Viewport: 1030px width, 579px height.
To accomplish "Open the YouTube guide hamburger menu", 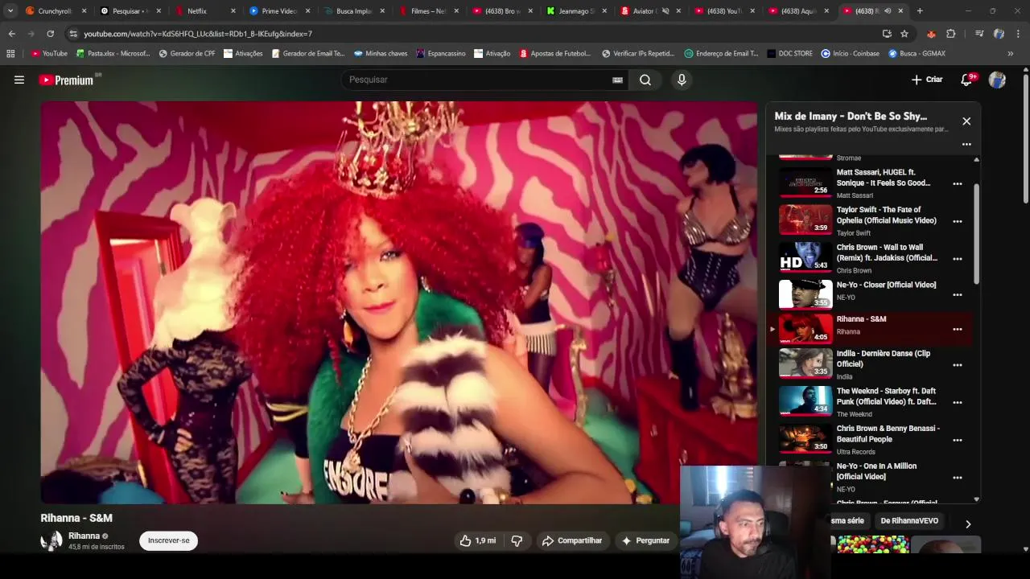I will click(x=19, y=80).
